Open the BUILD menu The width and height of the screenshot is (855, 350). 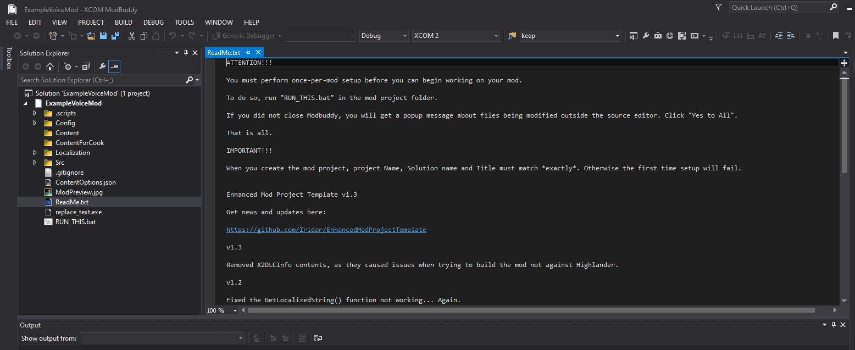point(123,23)
